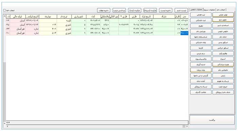
Task: Click the گزارش از این دامها button
Action: [201, 75]
